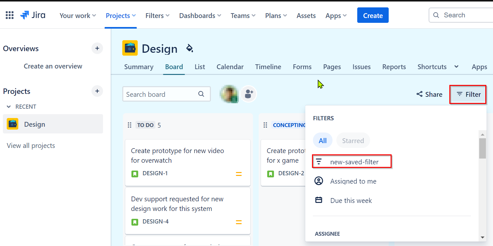Click the blue Create button
The height and width of the screenshot is (246, 493).
point(373,15)
